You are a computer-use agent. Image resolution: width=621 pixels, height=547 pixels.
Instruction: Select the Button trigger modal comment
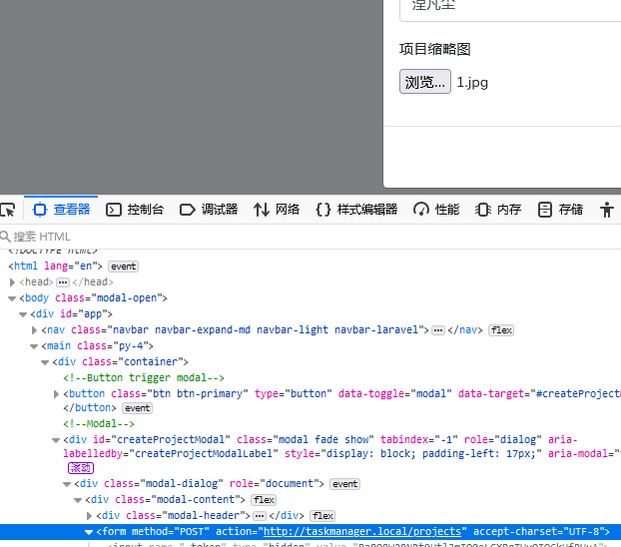[x=144, y=378]
